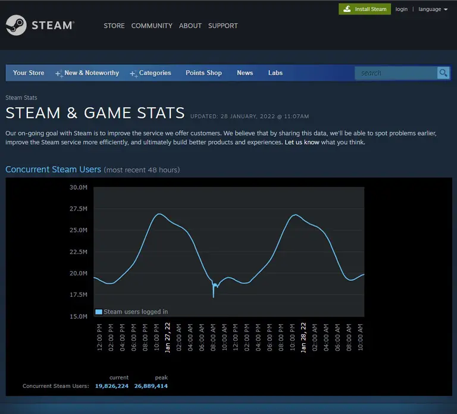The image size is (457, 414).
Task: Open the Labs tab
Action: [276, 73]
